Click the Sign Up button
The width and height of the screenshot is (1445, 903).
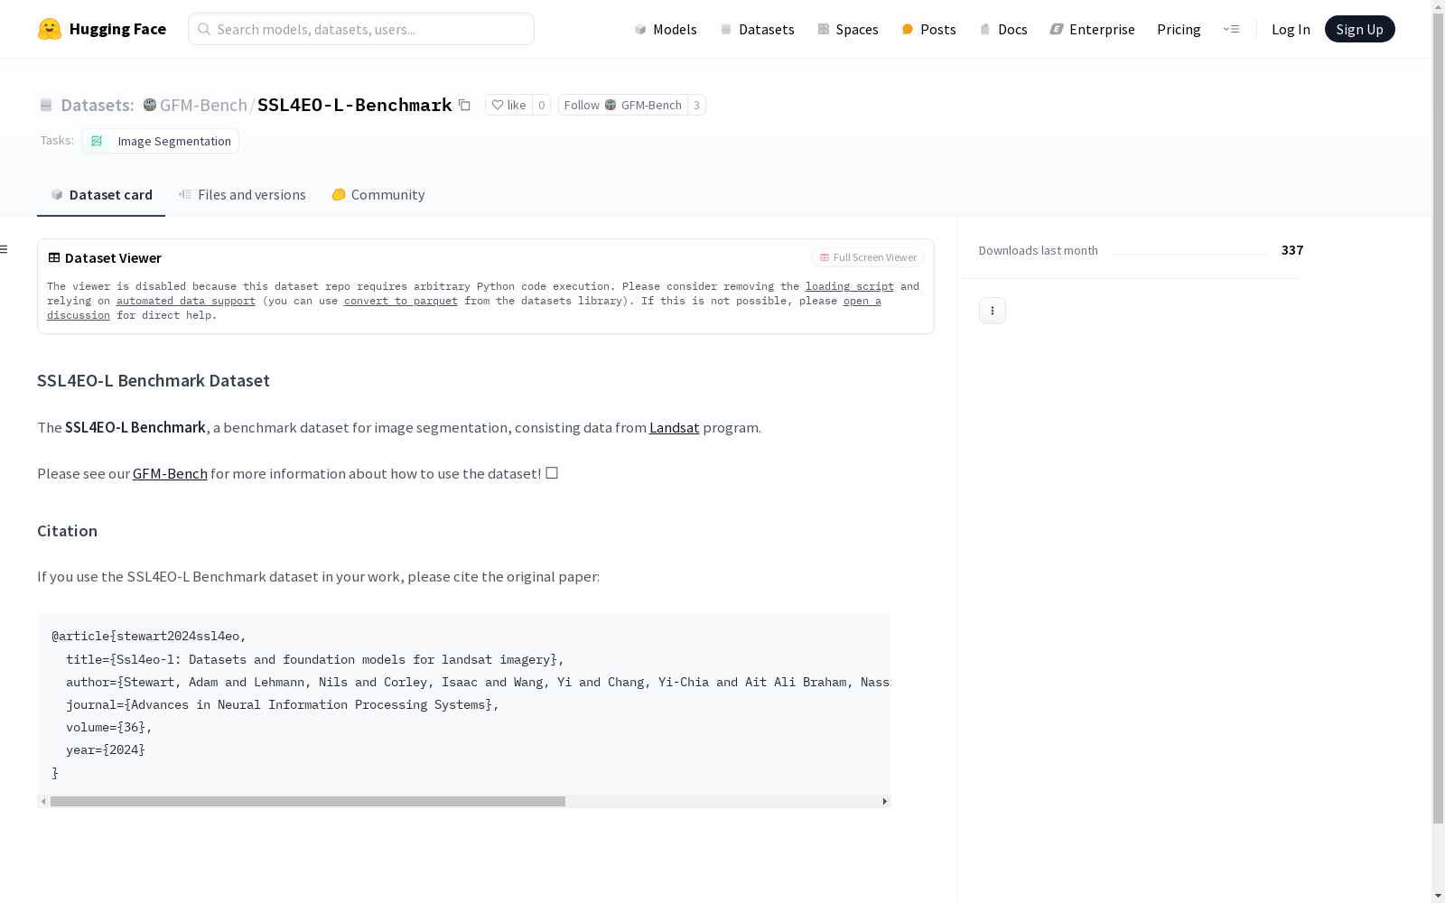1359,29
